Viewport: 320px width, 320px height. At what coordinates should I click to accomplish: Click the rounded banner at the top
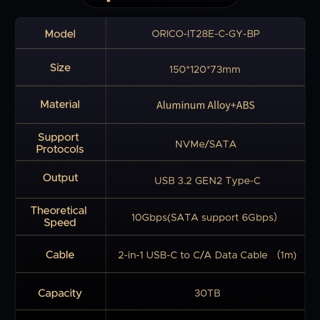(160, 4)
